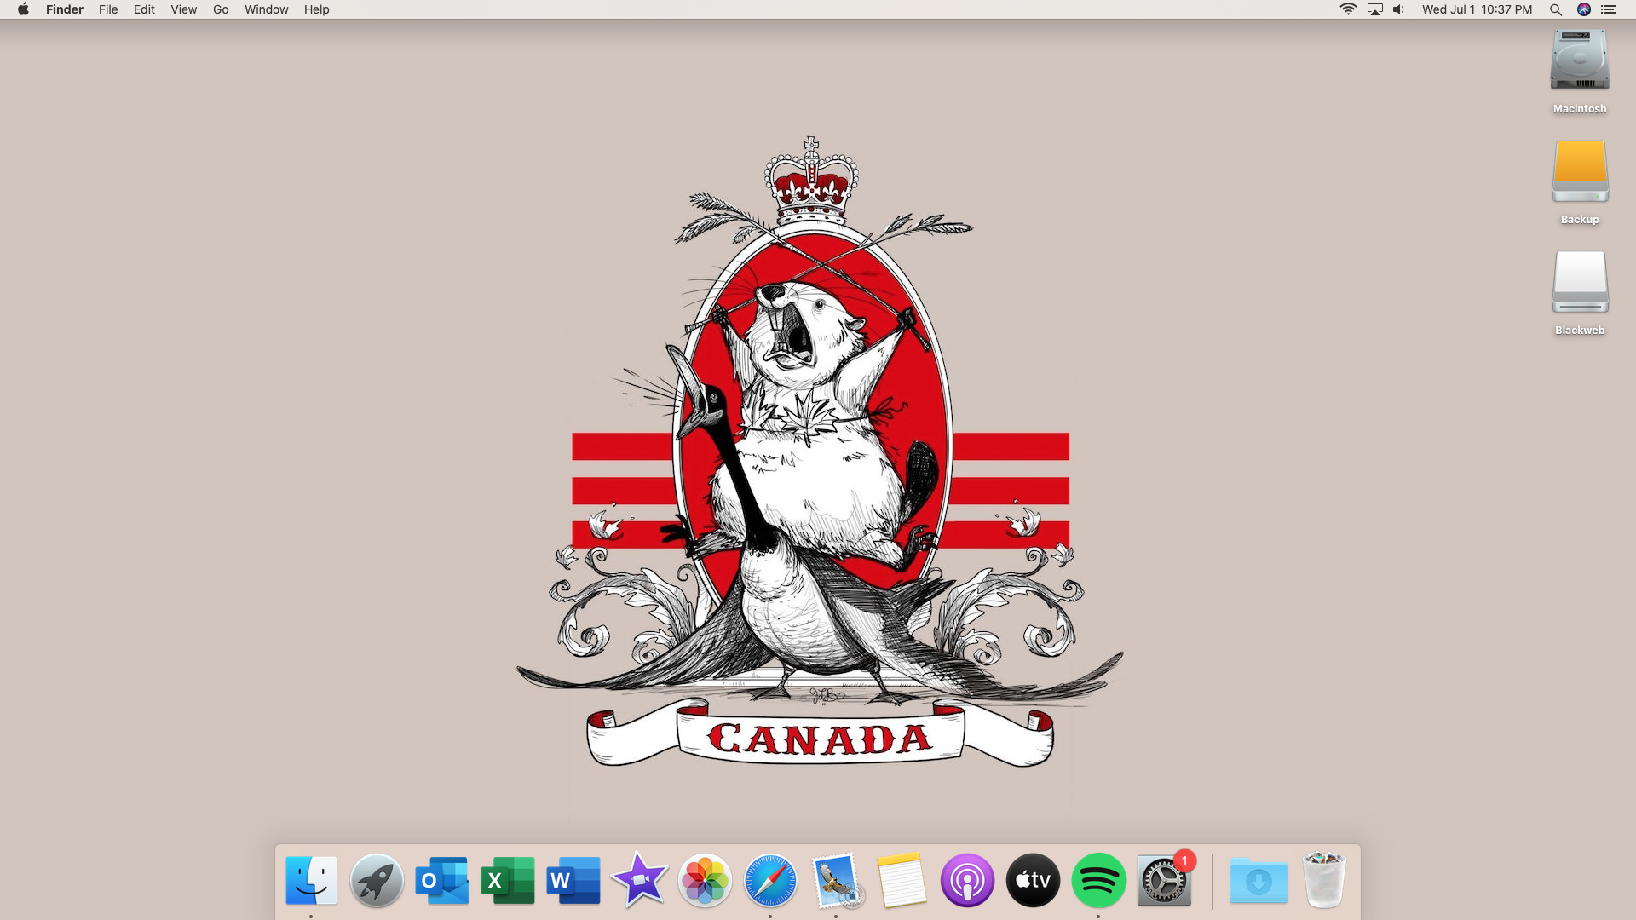Launch Podcasts from the Dock
Image resolution: width=1636 pixels, height=920 pixels.
click(967, 880)
